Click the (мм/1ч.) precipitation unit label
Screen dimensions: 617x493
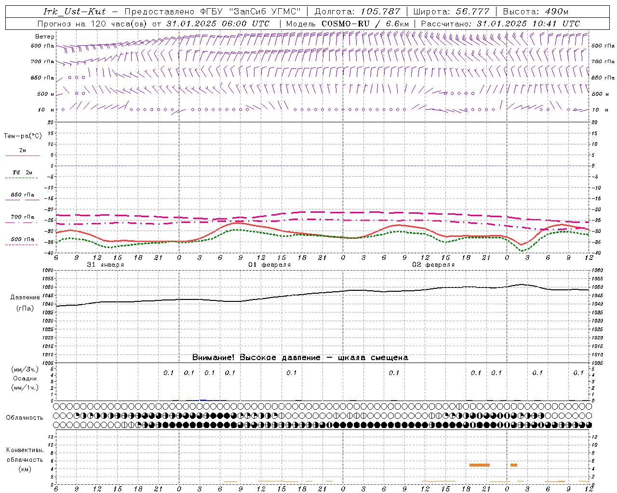[25, 388]
